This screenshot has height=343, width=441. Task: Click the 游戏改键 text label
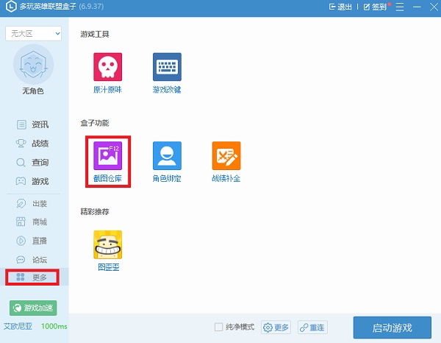(167, 90)
